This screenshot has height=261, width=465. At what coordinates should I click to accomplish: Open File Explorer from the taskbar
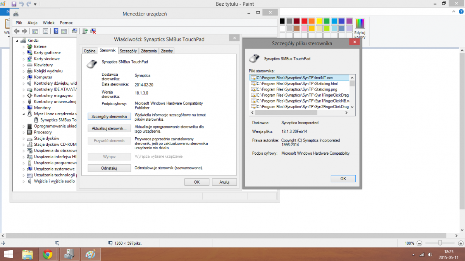pos(28,254)
